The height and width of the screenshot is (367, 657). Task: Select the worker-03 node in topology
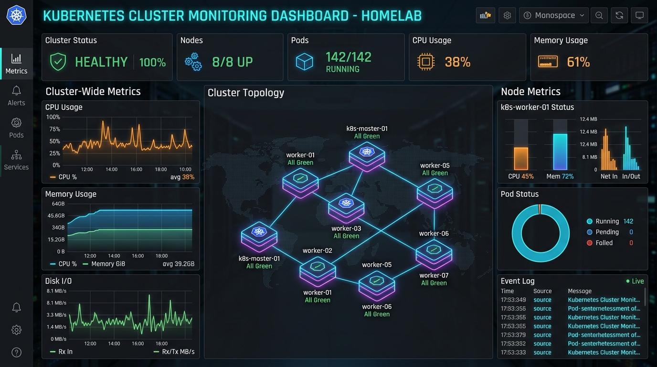346,207
